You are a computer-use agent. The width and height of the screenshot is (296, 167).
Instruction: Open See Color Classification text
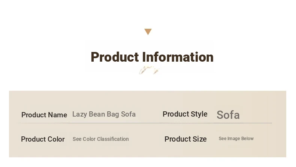(101, 139)
